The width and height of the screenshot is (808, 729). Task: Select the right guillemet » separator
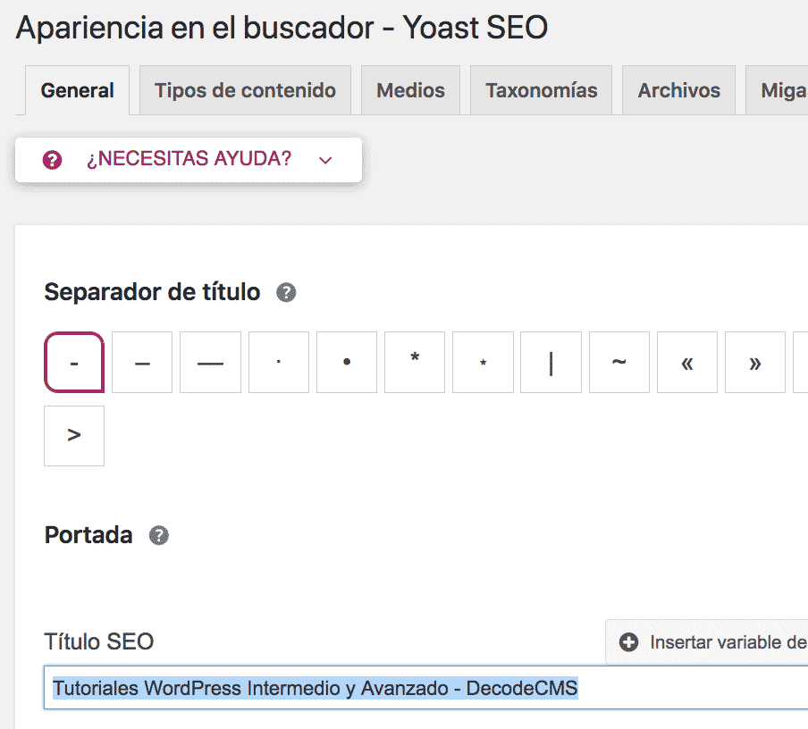pos(755,362)
